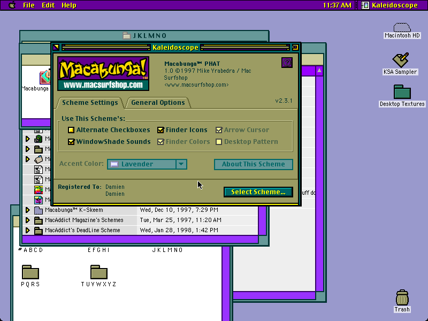428x321 pixels.
Task: Click the MacAddict's DeadLine Scheme folder icon
Action: click(39, 231)
